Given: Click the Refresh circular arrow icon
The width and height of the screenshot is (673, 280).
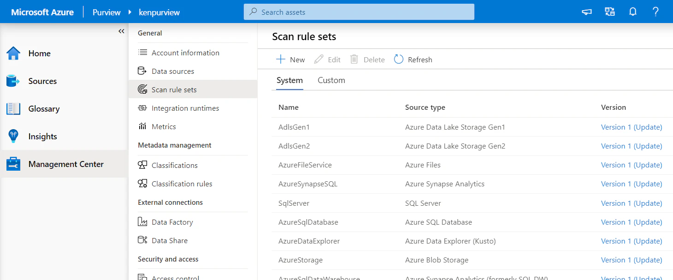Looking at the screenshot, I should click(399, 60).
